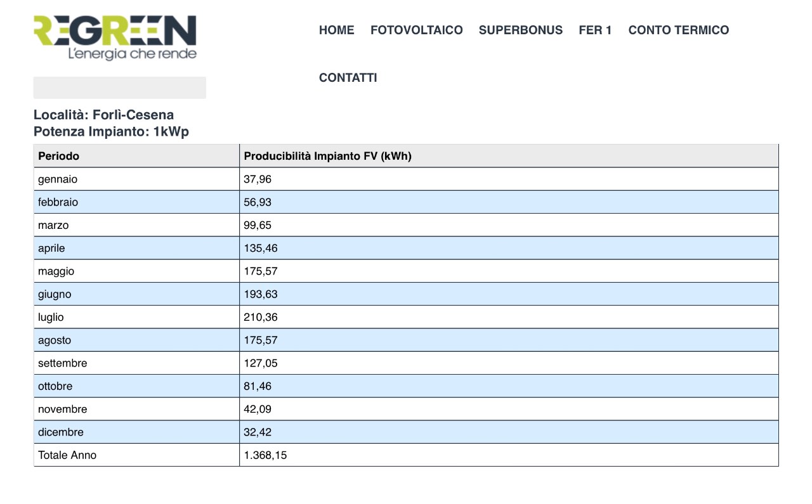
Task: Select the value 127,05
Action: pos(261,363)
